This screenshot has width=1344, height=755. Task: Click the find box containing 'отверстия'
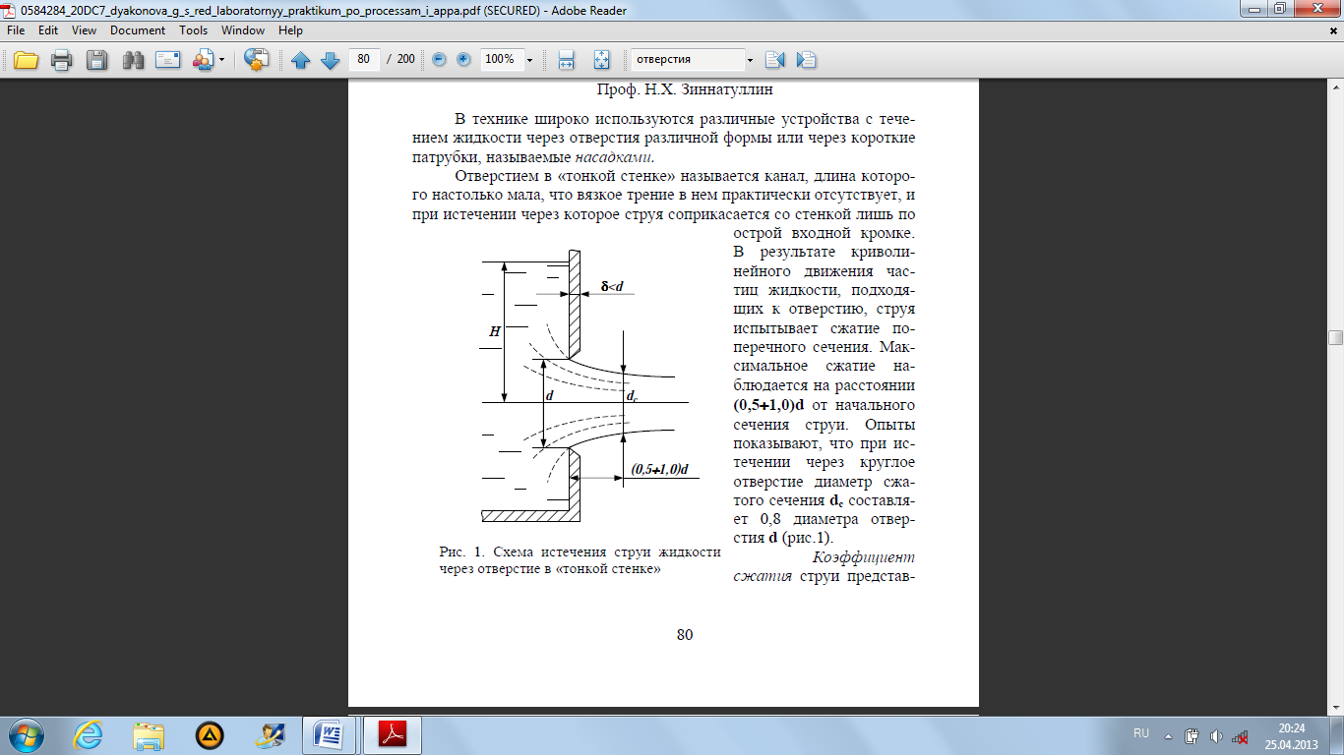coord(687,59)
